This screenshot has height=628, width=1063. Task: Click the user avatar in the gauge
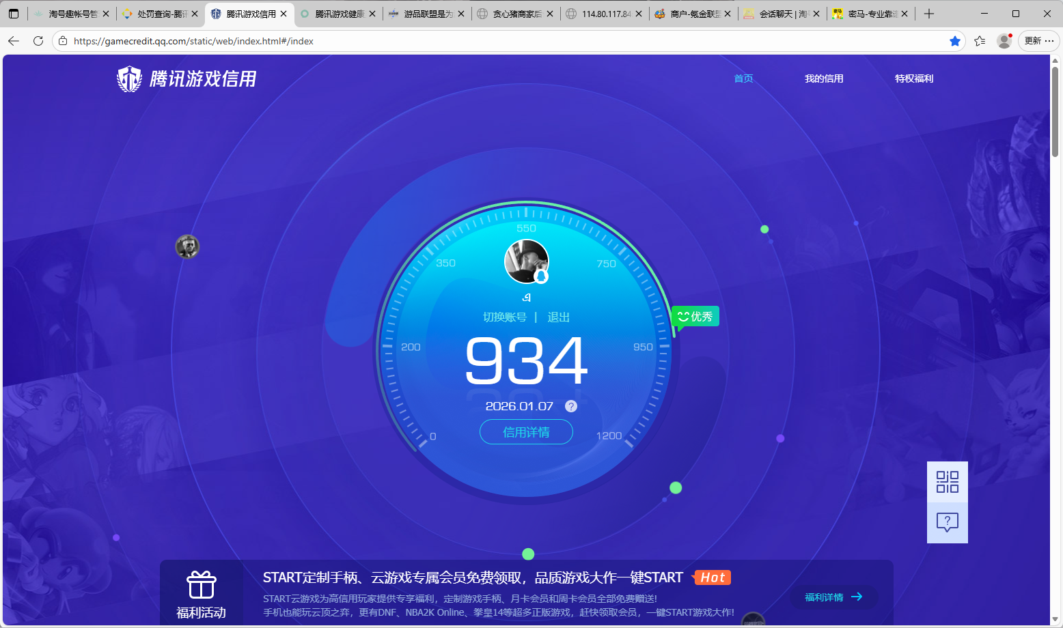click(x=526, y=261)
